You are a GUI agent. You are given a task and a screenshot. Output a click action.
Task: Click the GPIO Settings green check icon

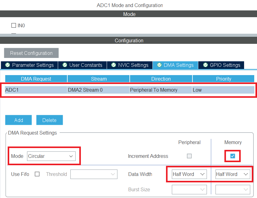coord(205,65)
